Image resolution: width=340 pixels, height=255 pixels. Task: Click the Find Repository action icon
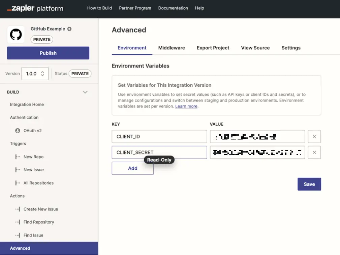18,222
